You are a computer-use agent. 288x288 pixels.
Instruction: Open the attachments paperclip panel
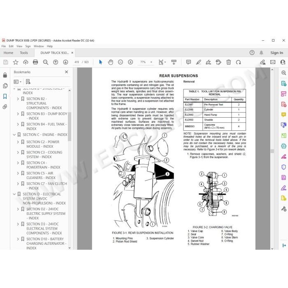[5, 107]
